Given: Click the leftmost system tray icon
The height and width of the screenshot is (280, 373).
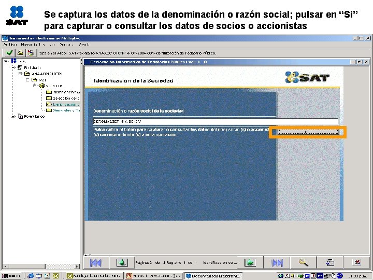Looking at the screenshot, I should click(281, 276).
